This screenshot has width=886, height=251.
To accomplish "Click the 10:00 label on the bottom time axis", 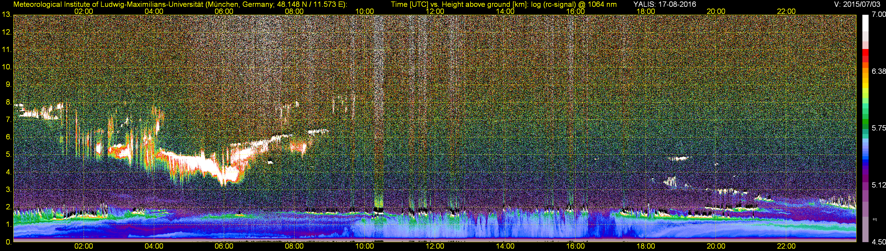I will pos(364,247).
